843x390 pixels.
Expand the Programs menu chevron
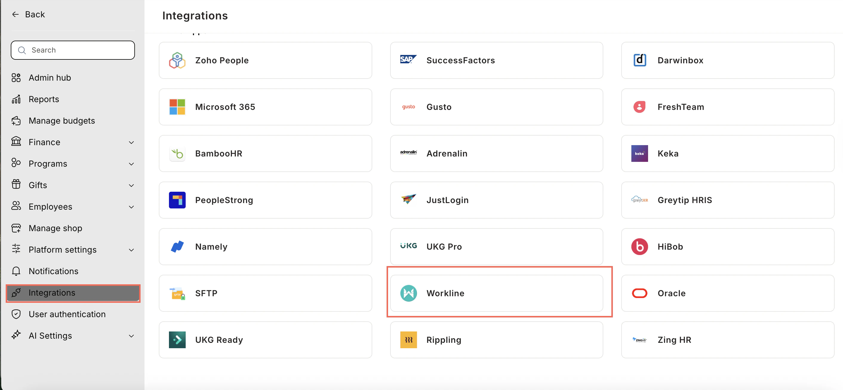click(x=131, y=164)
